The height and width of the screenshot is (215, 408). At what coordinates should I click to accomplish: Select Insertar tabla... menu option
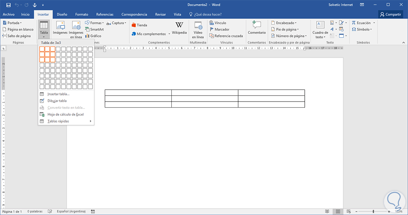(x=58, y=94)
